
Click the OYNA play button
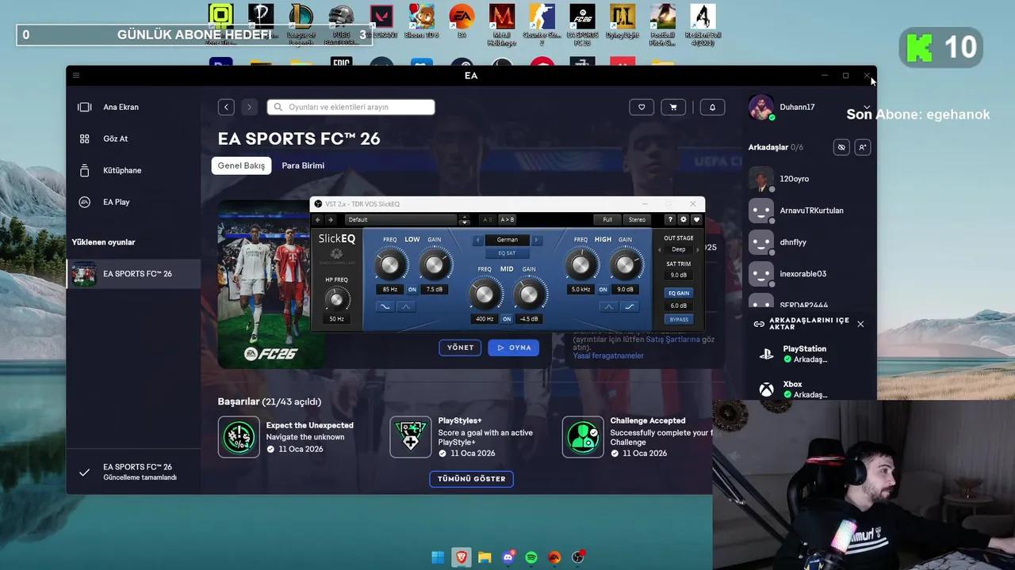click(513, 348)
